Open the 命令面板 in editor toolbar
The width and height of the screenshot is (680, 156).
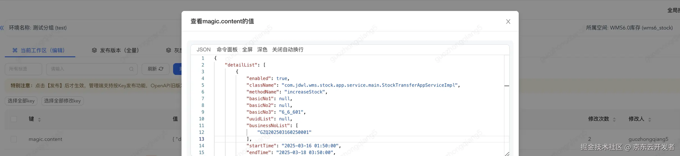[x=227, y=50]
